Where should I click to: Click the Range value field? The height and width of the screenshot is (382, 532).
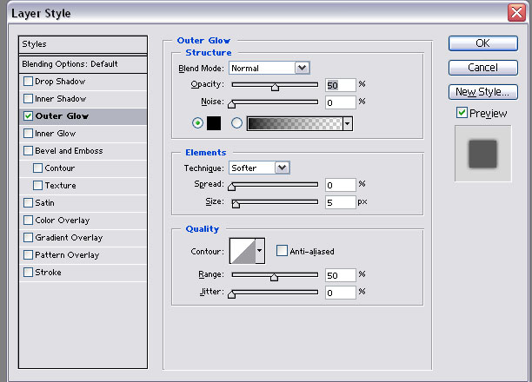[x=340, y=275]
